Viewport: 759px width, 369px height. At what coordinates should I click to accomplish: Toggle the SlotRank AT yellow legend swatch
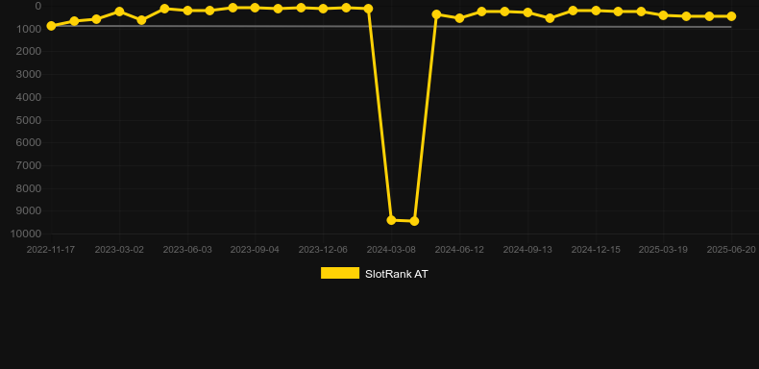click(x=340, y=273)
